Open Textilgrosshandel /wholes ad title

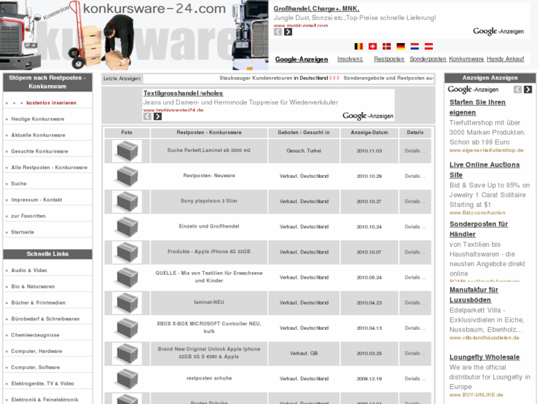183,93
